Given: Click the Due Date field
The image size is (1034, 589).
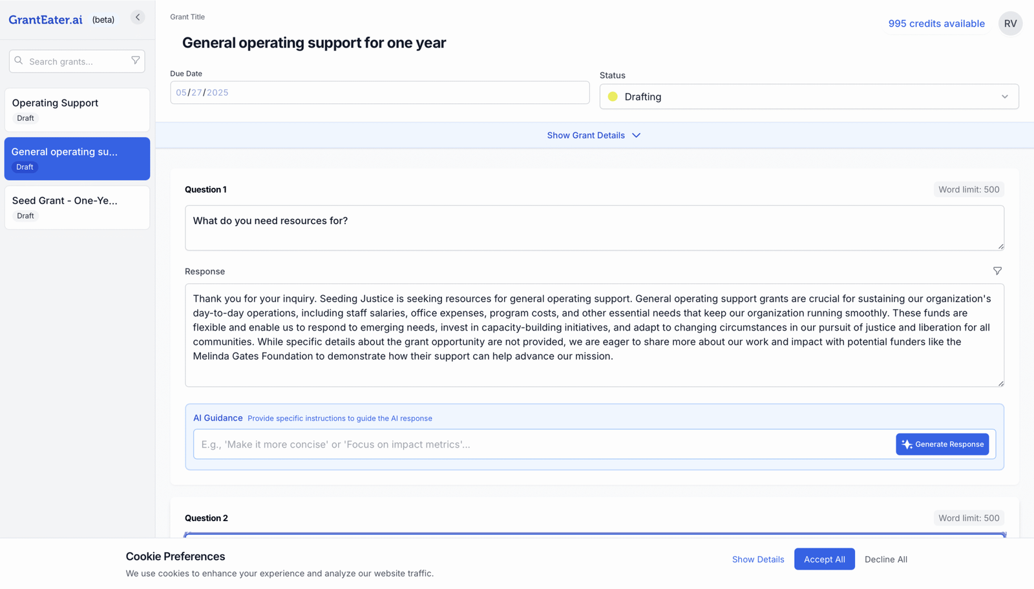Looking at the screenshot, I should point(379,92).
